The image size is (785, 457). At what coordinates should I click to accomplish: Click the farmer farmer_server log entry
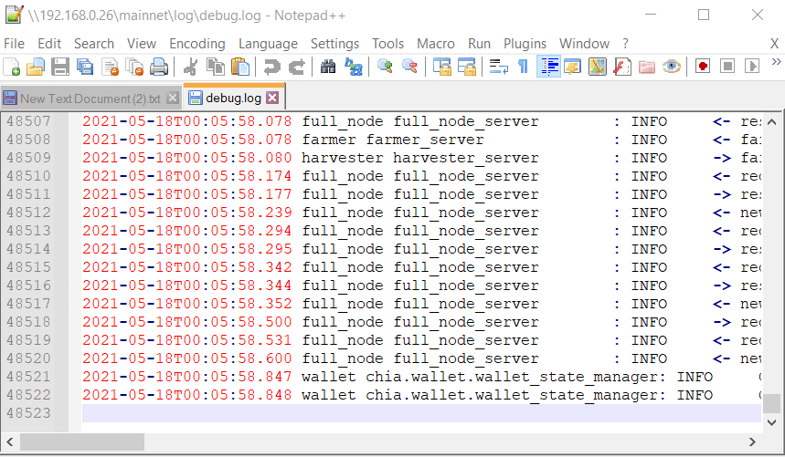coord(393,140)
